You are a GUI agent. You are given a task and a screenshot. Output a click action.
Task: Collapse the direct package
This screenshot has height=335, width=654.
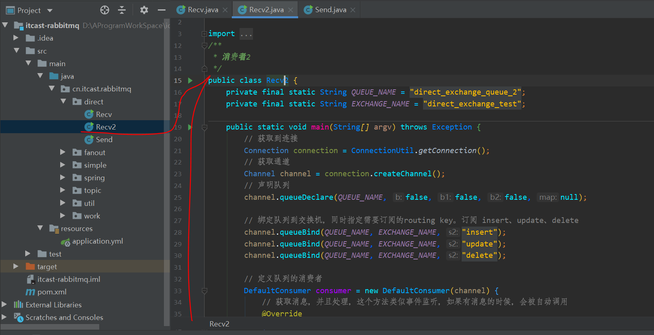click(x=63, y=102)
